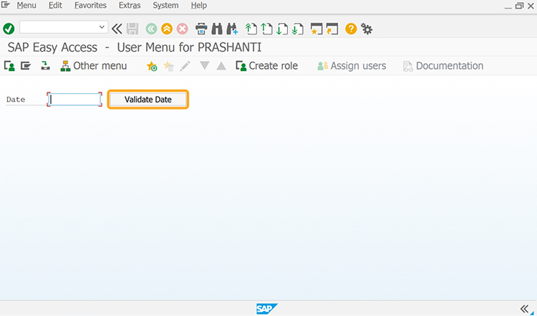Click the Assign users button
Screen dimensions: 537x316
pyautogui.click(x=352, y=66)
